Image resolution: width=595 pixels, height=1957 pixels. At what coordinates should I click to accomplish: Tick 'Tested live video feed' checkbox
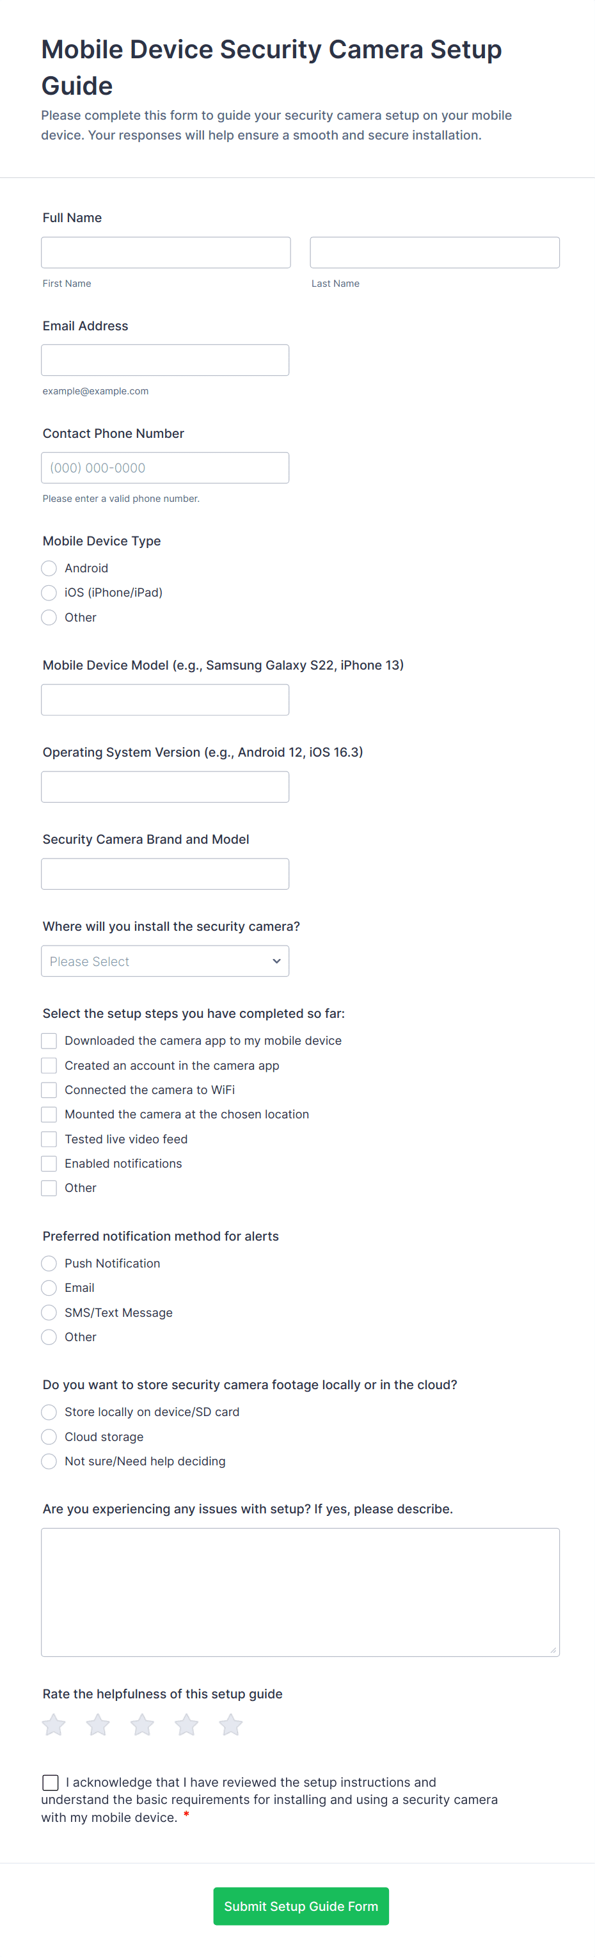pos(49,1139)
